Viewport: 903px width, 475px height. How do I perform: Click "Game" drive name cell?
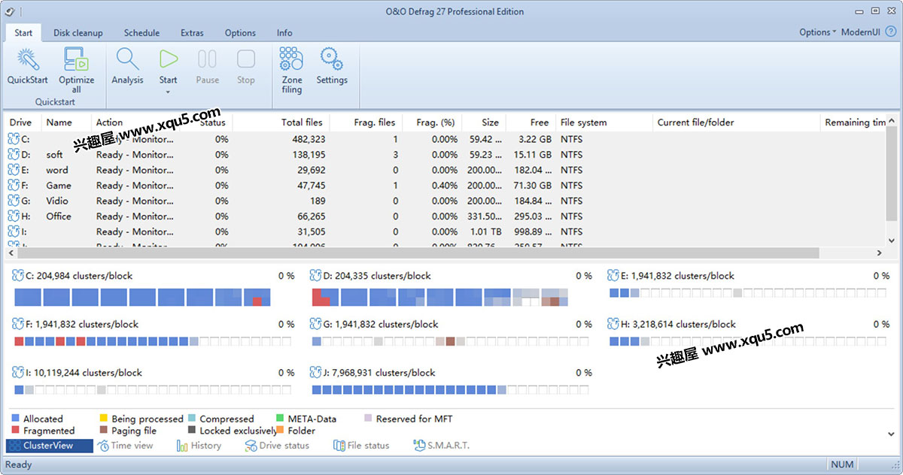pyautogui.click(x=59, y=186)
